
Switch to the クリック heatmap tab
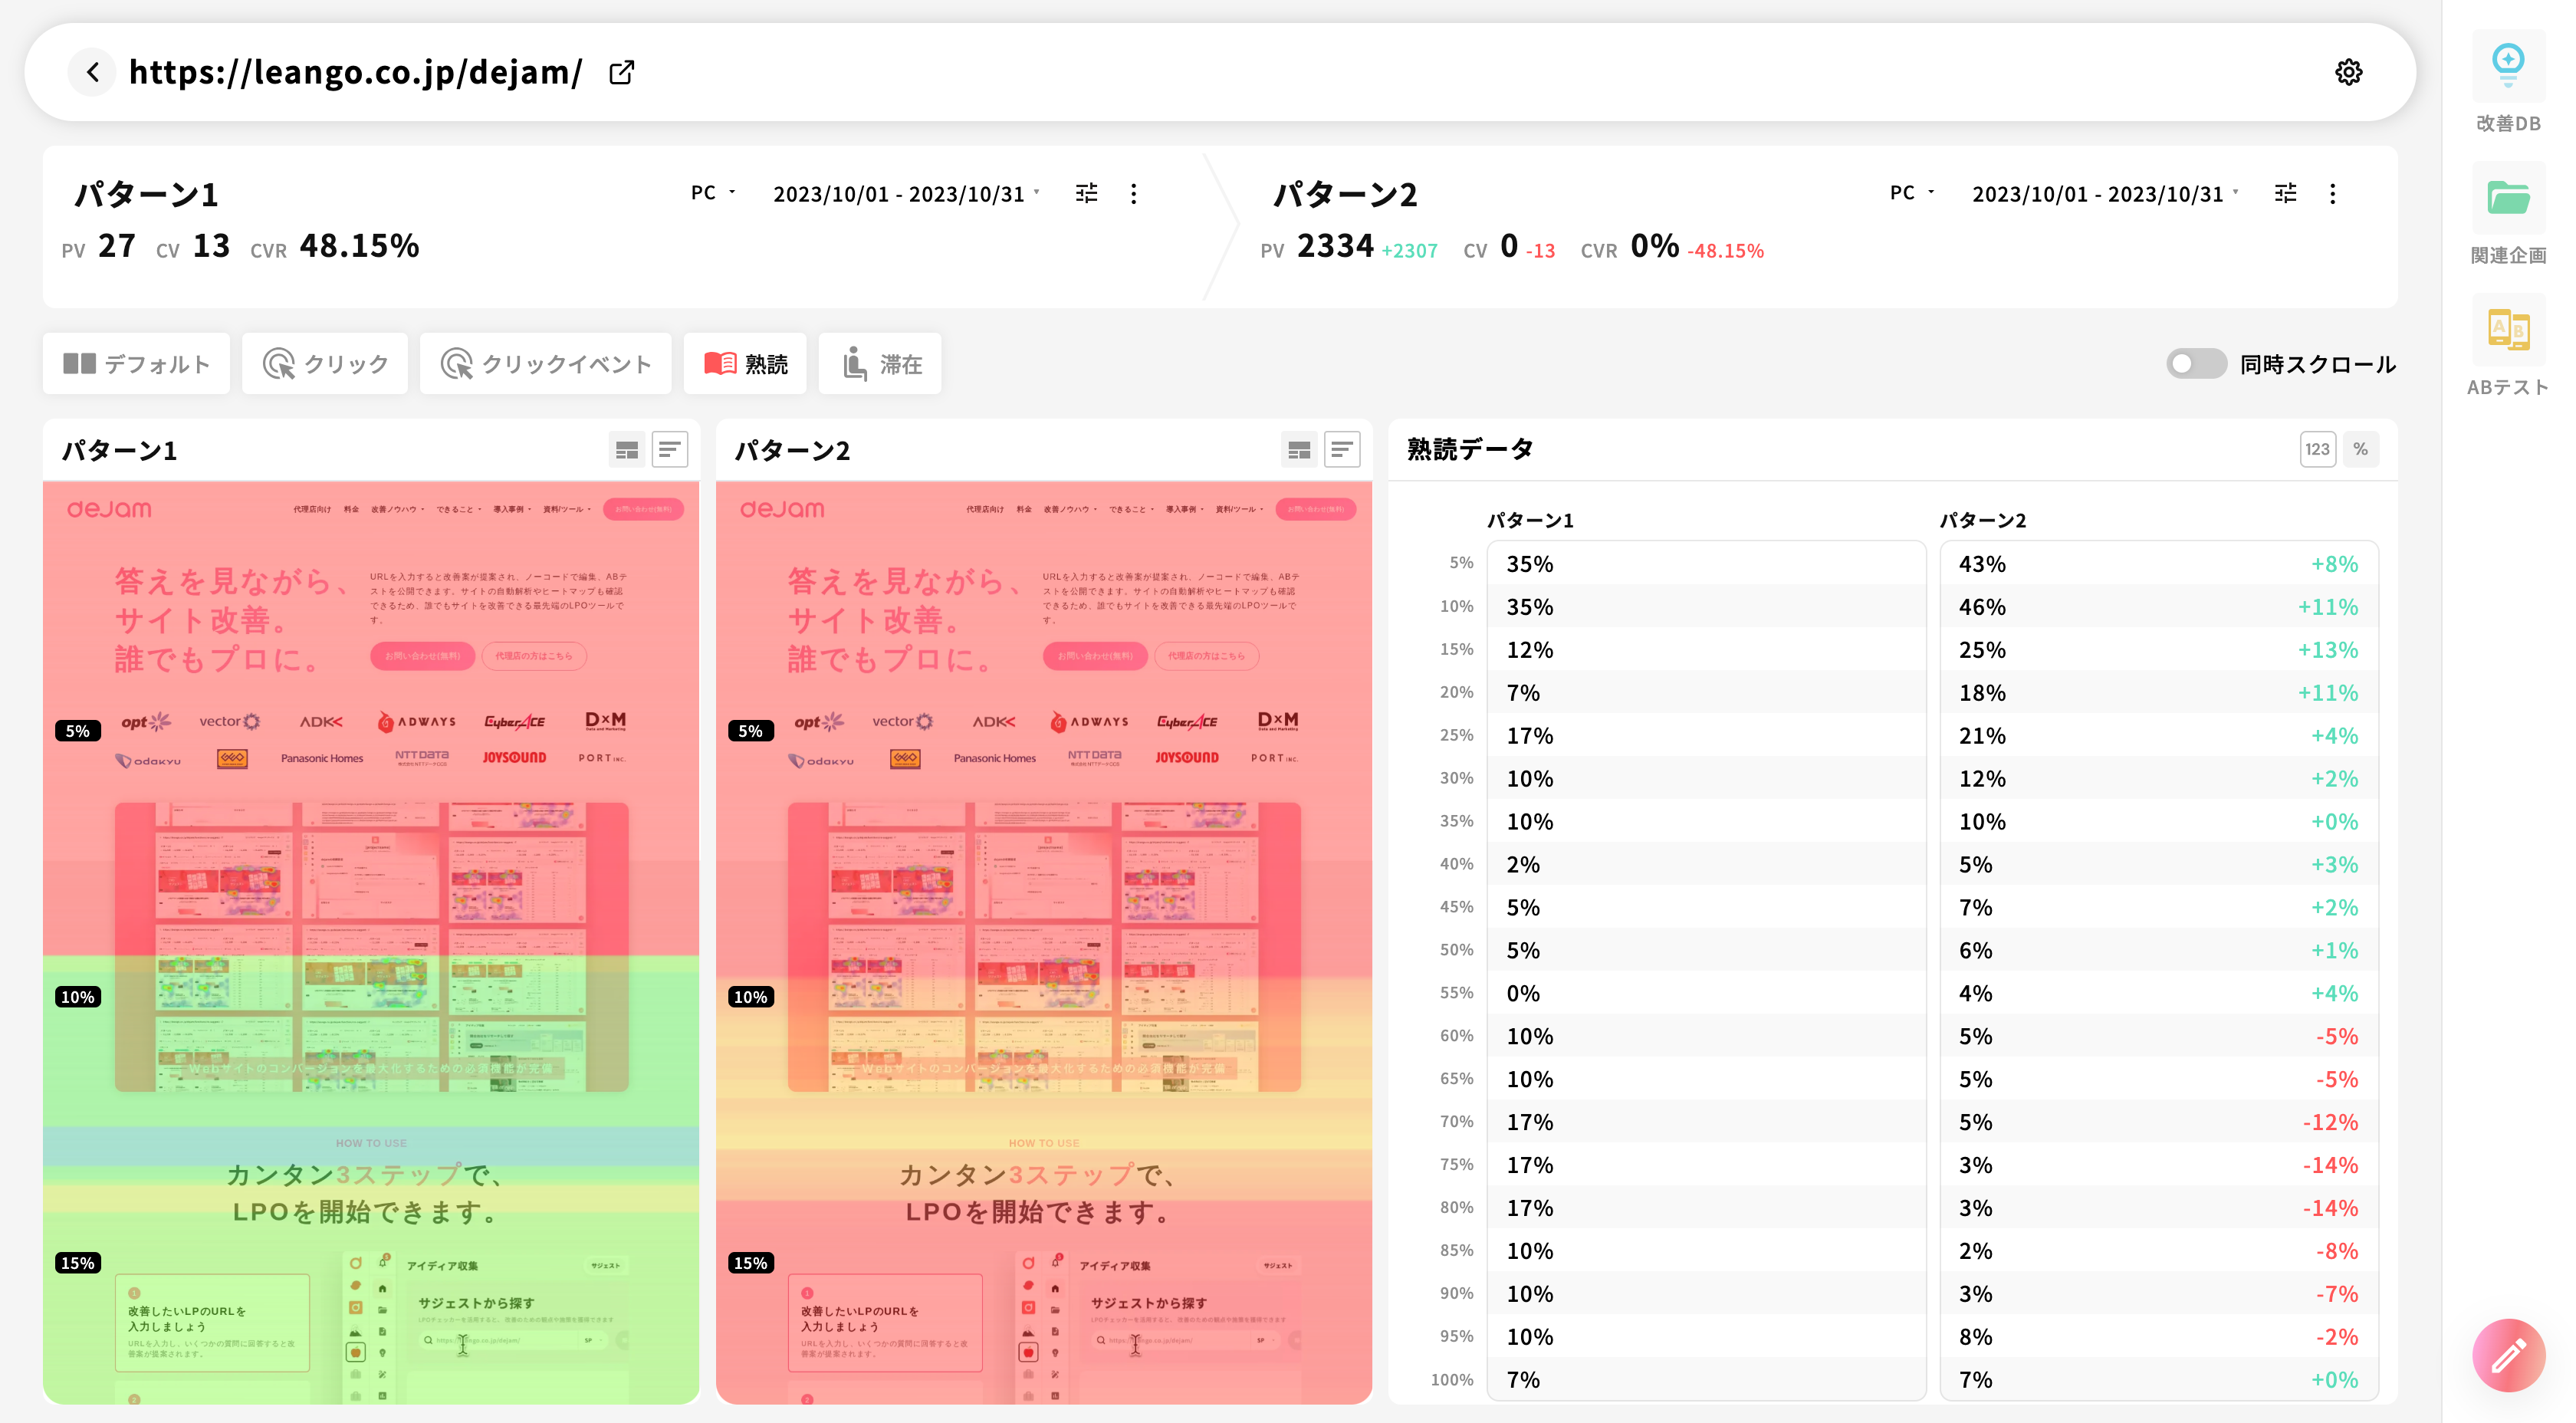[325, 364]
